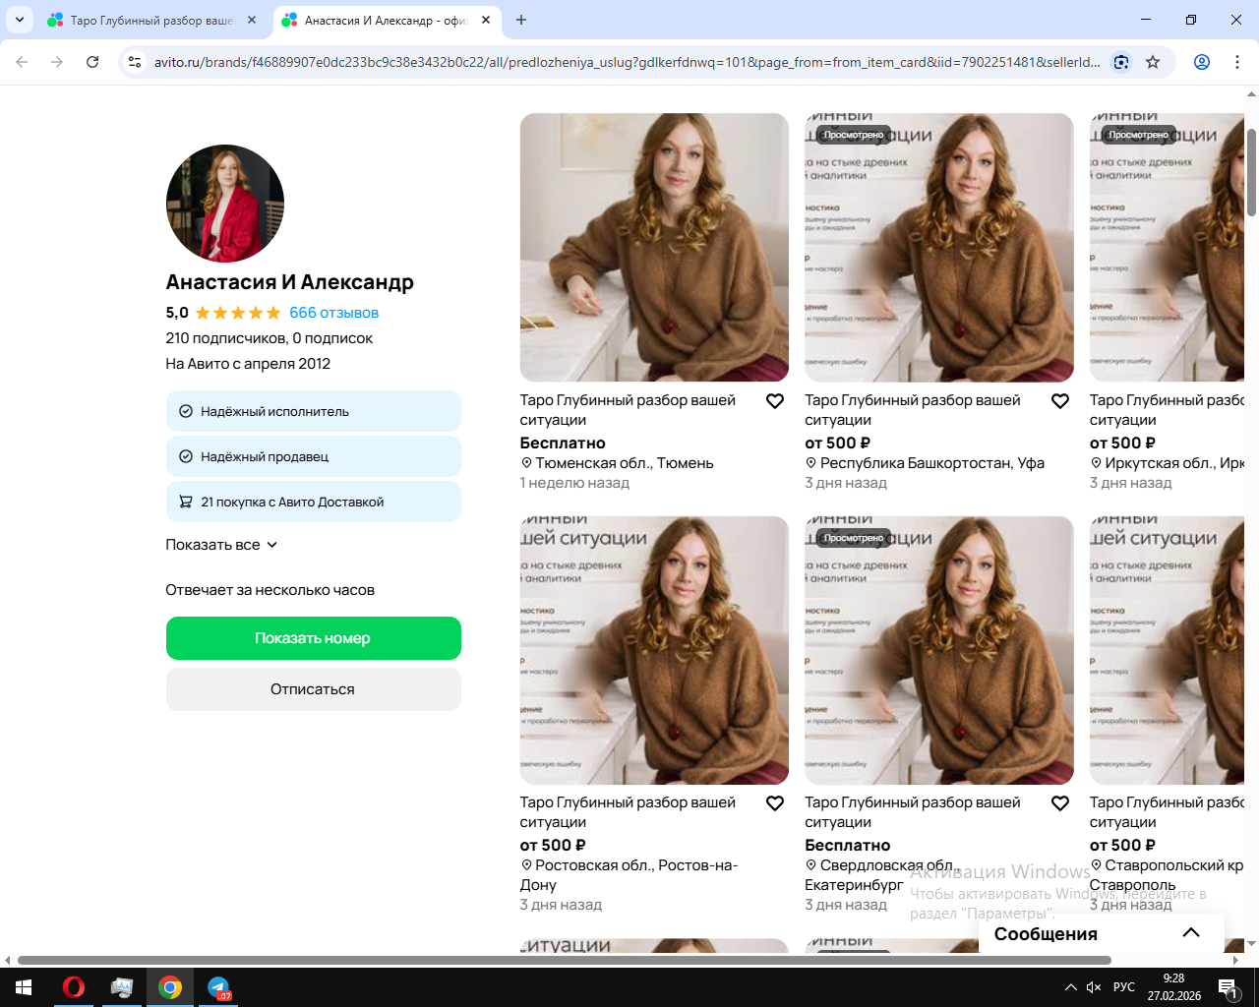Open the Екатеринбург listing title link
1259x1007 pixels.
[913, 812]
